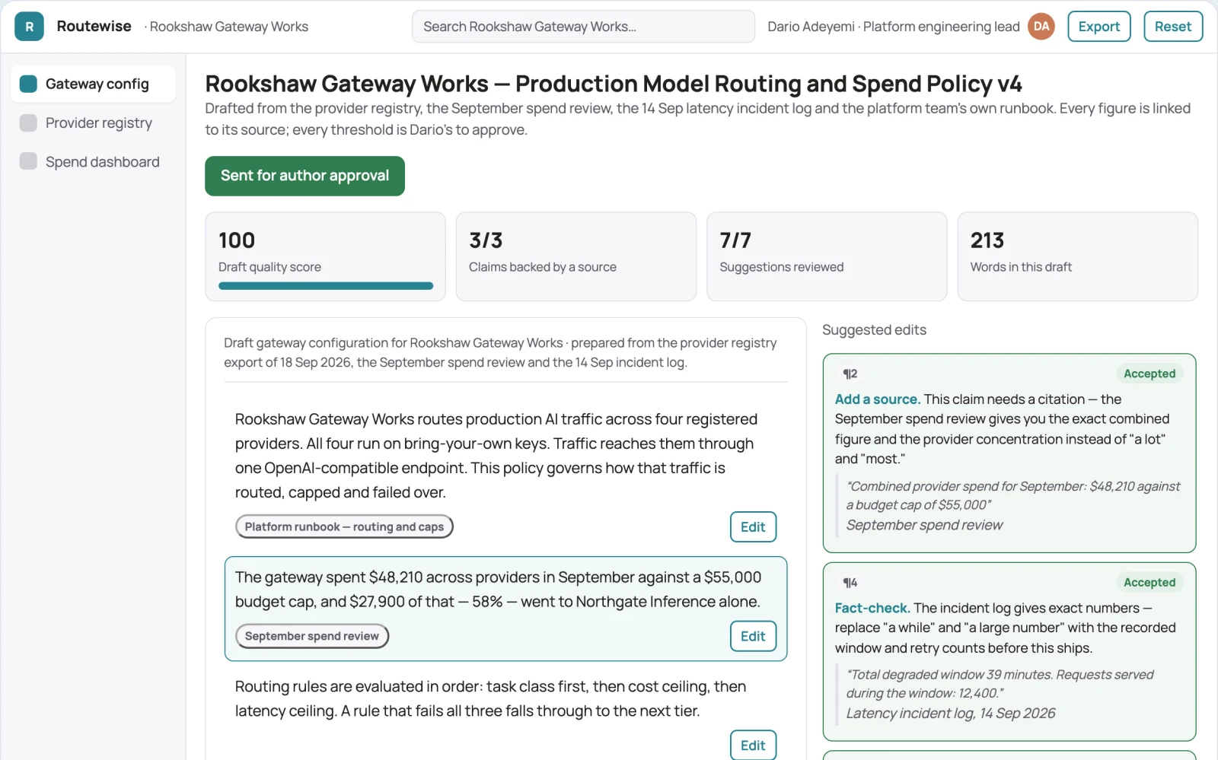
Task: Click the 'Add a source.' suggestion heading
Action: point(877,399)
